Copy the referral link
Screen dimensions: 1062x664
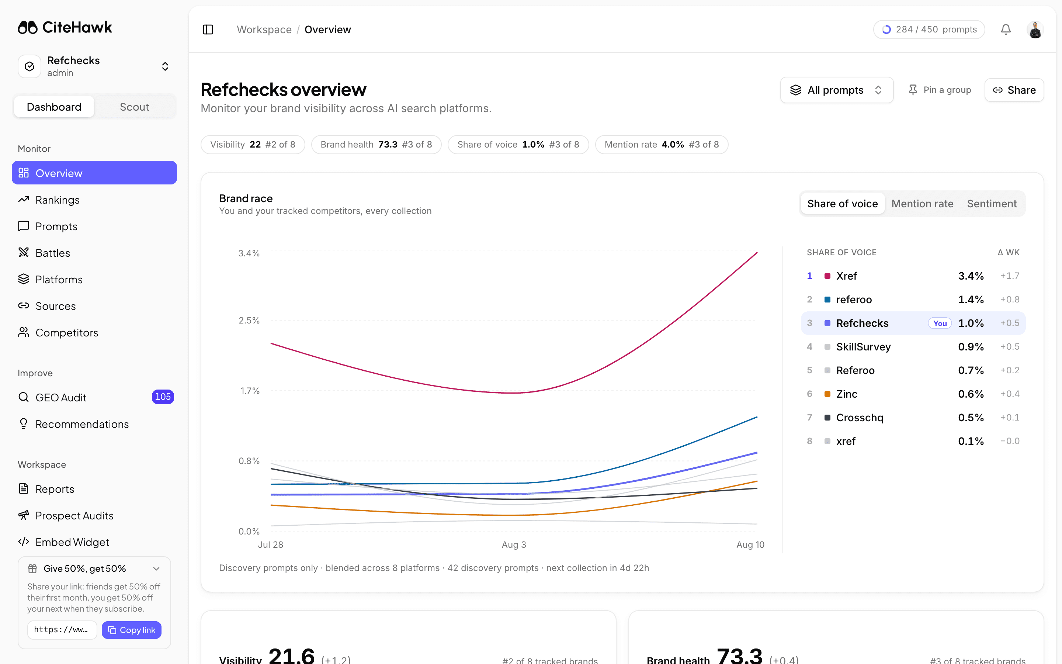click(x=132, y=630)
